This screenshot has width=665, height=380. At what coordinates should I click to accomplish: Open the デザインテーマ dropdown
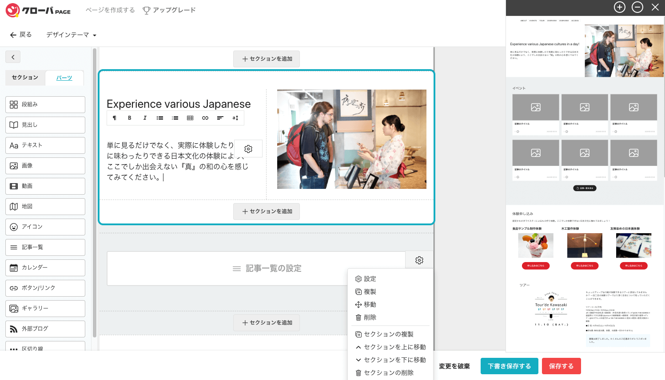(71, 35)
